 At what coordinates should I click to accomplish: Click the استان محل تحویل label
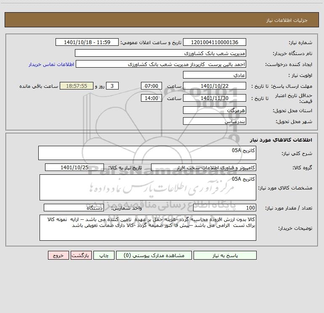(x=292, y=110)
